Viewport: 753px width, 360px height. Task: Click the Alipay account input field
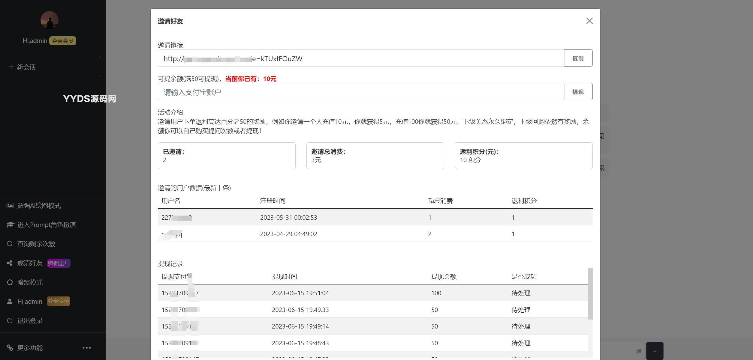[x=360, y=92]
